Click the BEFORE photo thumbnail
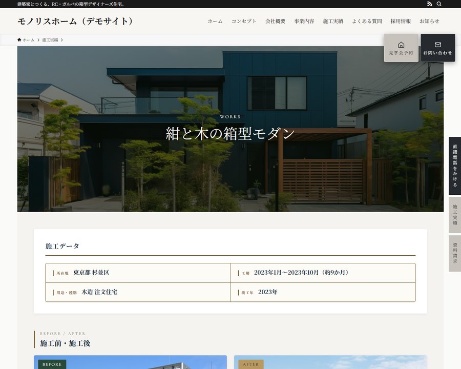Screen dimensions: 461x369 click(x=130, y=362)
